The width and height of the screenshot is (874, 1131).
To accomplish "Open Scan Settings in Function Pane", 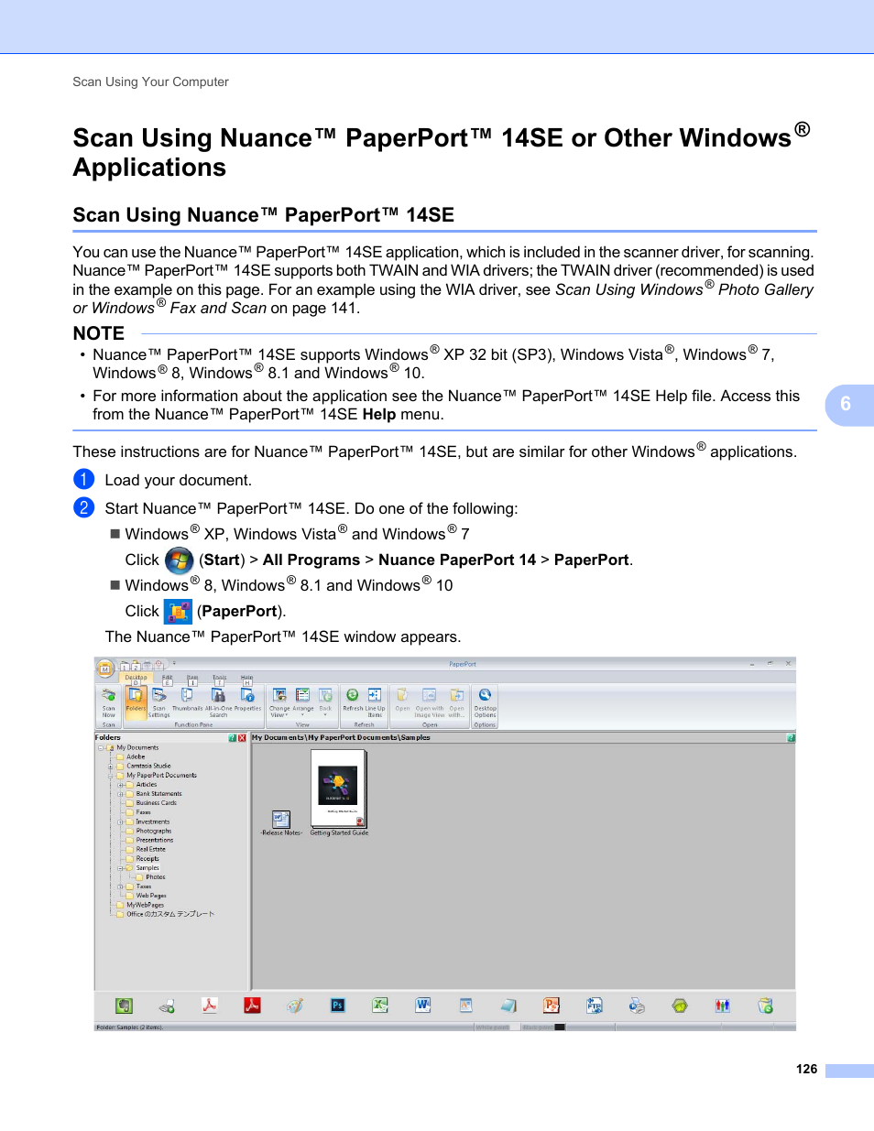I will tap(159, 702).
